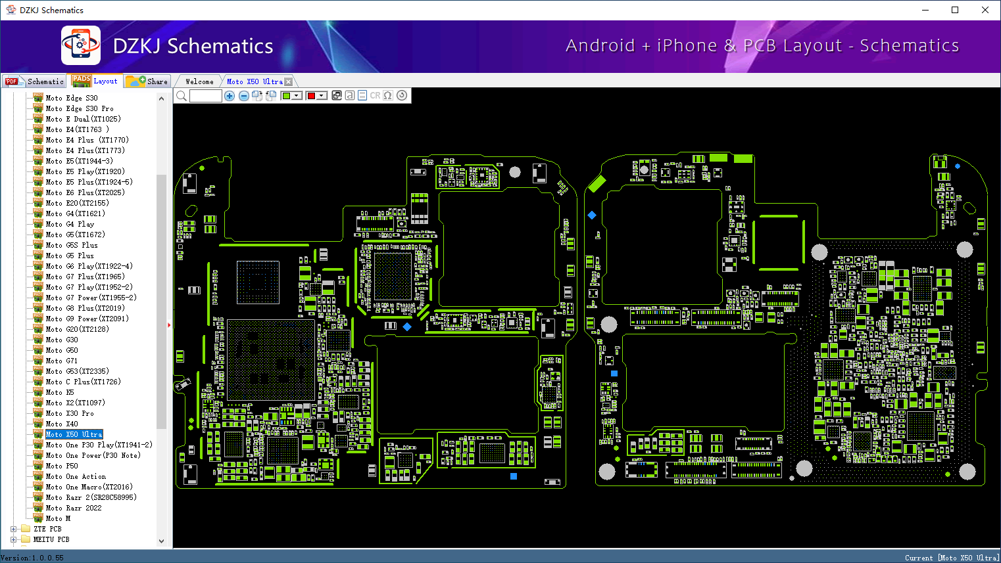Select Moto E5 Play(XT1920)
This screenshot has height=563, width=1001.
click(x=85, y=171)
